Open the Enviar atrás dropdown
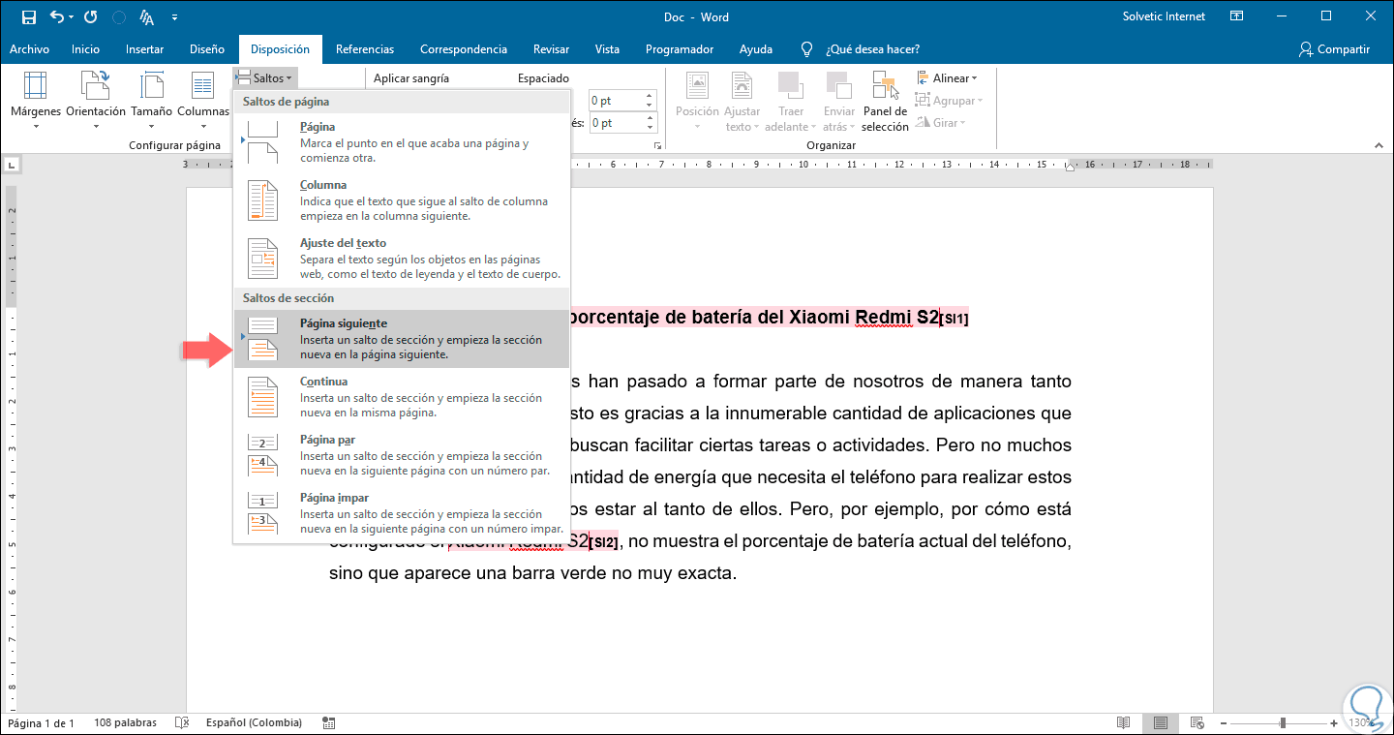This screenshot has width=1394, height=735. 838,103
